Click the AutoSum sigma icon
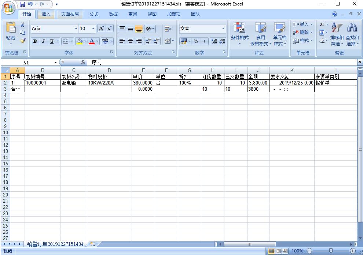The image size is (363, 255). point(322,25)
